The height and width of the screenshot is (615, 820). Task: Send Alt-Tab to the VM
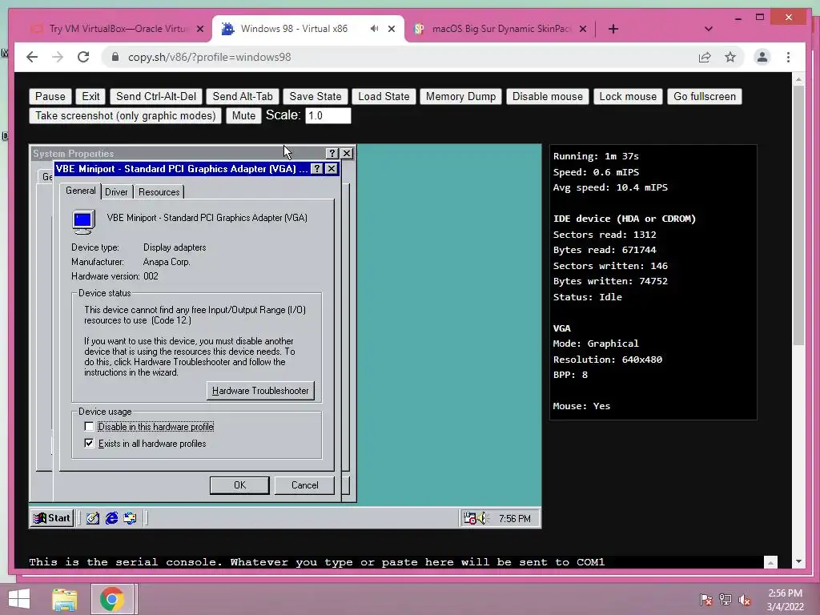[243, 96]
